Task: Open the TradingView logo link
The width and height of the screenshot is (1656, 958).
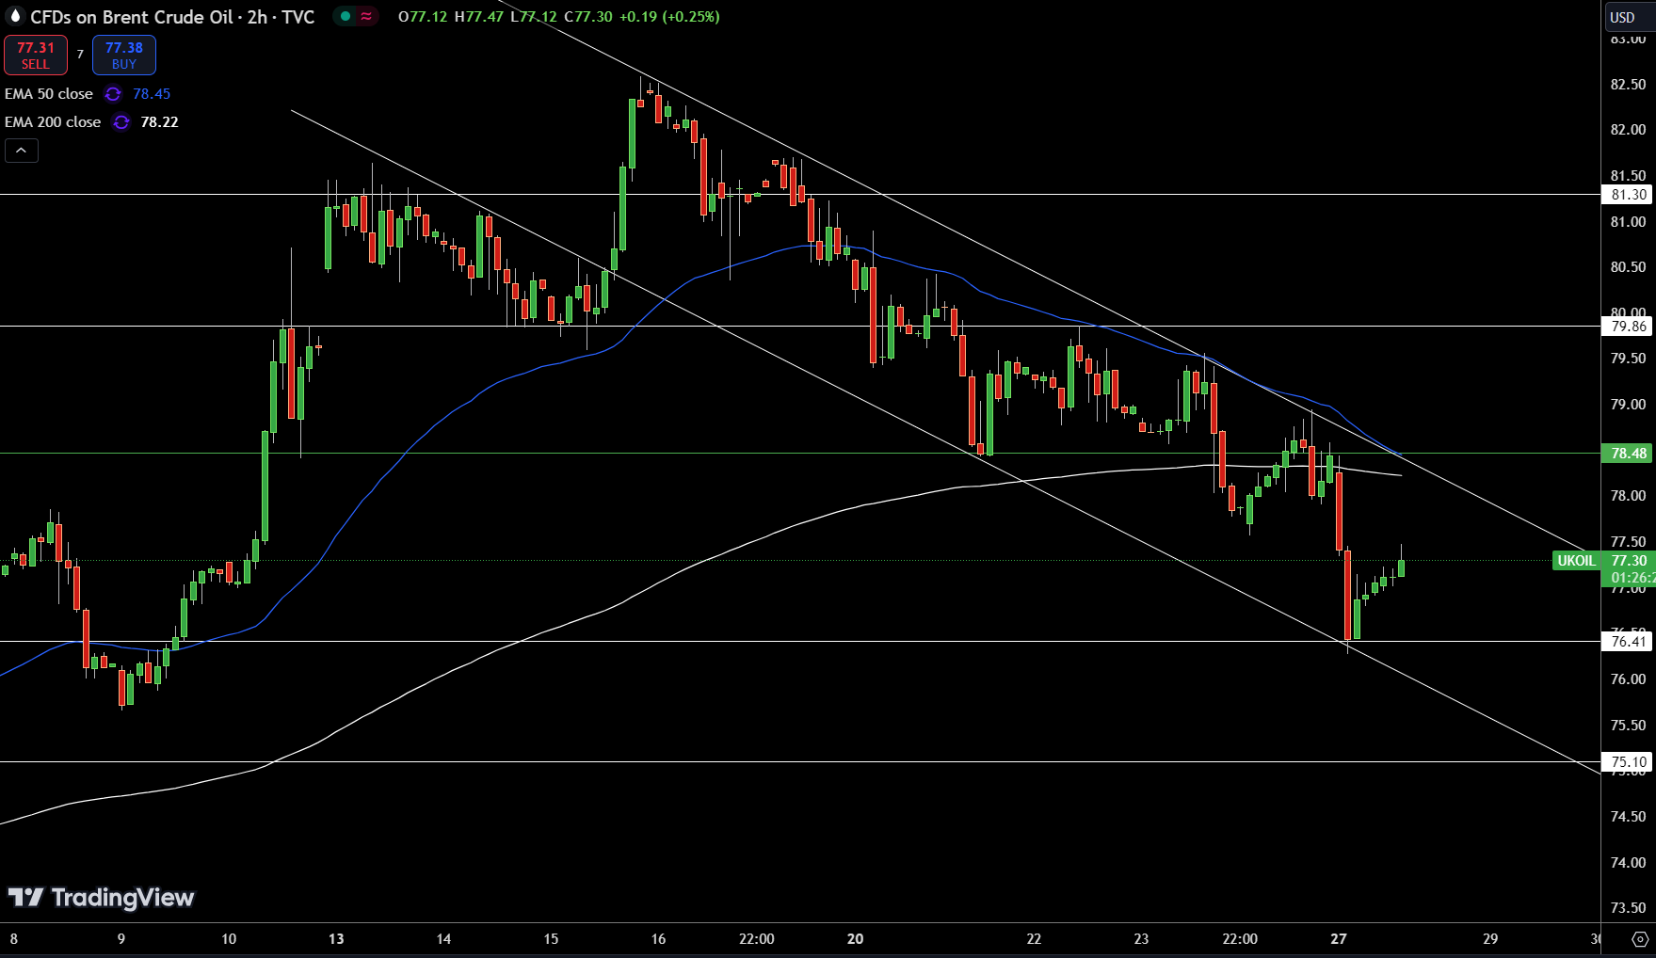Action: [x=101, y=898]
